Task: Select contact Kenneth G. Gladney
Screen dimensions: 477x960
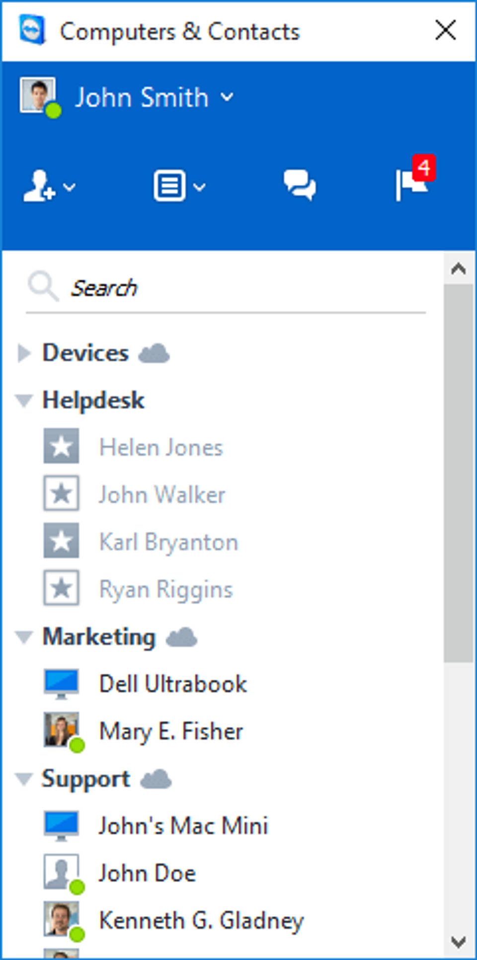Action: click(200, 921)
